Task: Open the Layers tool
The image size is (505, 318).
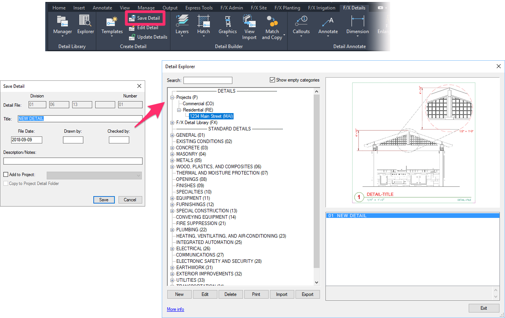Action: [182, 25]
